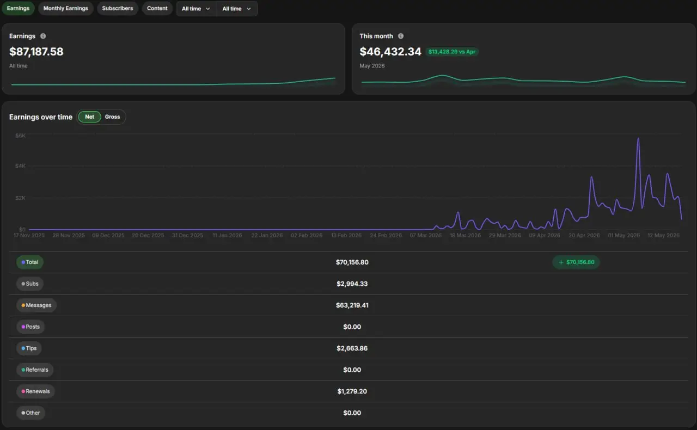
Task: Open the Monthly Earnings tab
Action: (x=66, y=8)
